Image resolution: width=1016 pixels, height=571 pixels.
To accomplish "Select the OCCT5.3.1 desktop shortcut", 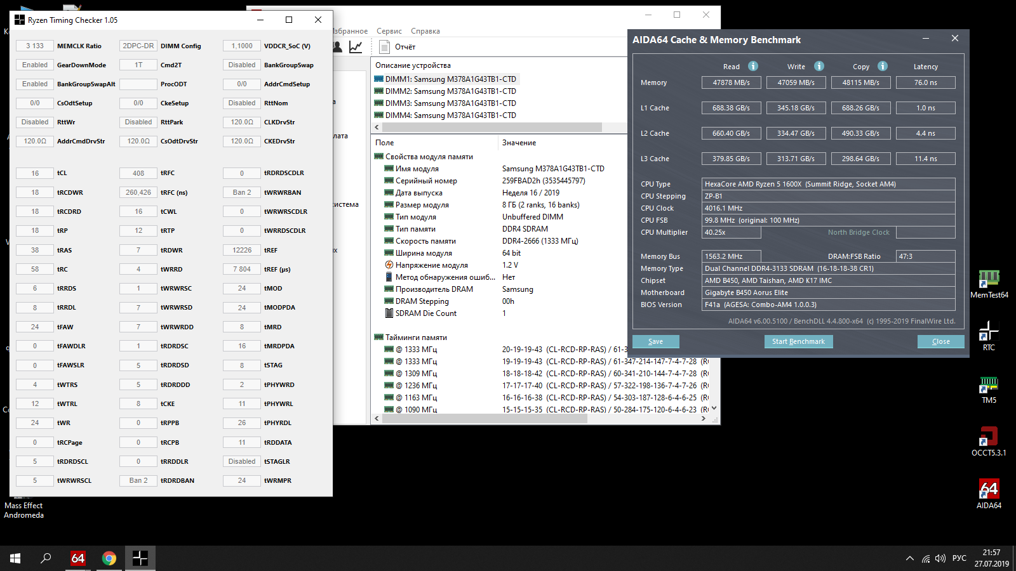I will [x=989, y=442].
